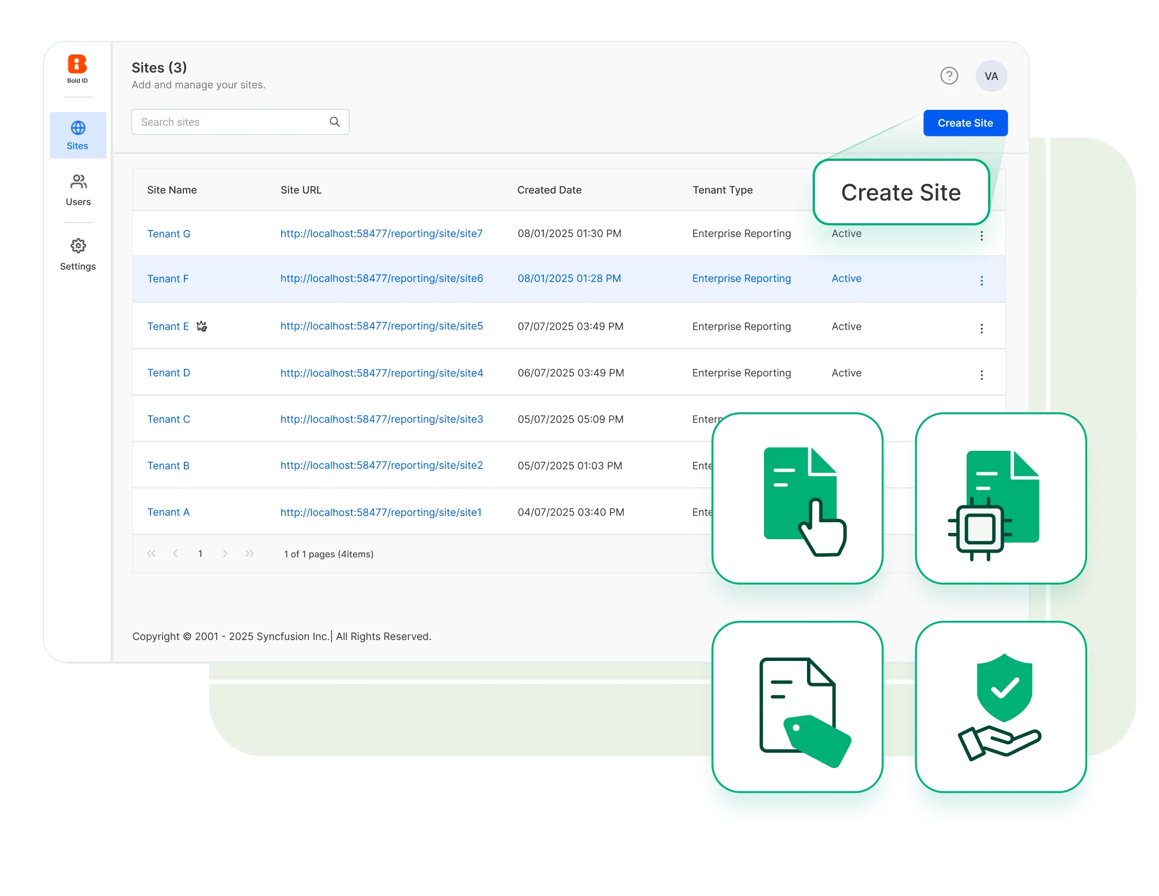Open the Tenant A site link

pyautogui.click(x=380, y=511)
